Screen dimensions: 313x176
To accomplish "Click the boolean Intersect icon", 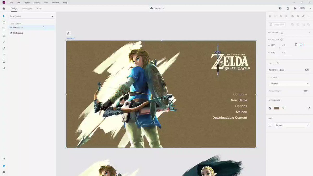I will click(x=303, y=25).
